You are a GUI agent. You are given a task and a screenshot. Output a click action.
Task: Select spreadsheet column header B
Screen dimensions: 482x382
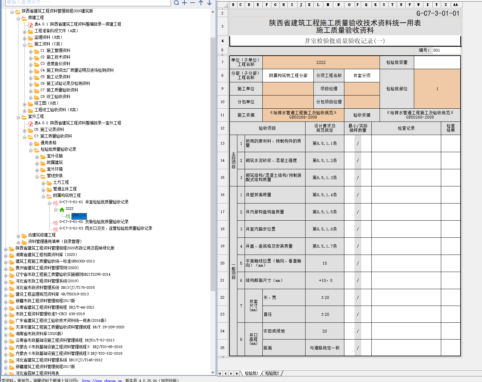tap(233, 5)
